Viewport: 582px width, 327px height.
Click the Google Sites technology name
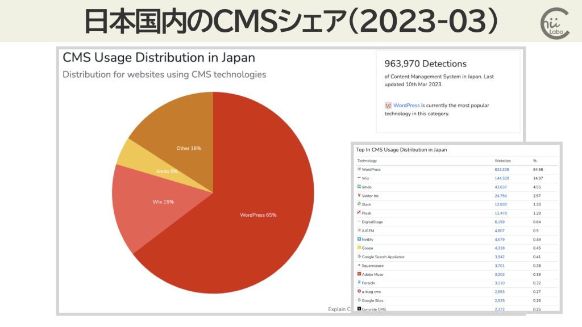coord(373,301)
